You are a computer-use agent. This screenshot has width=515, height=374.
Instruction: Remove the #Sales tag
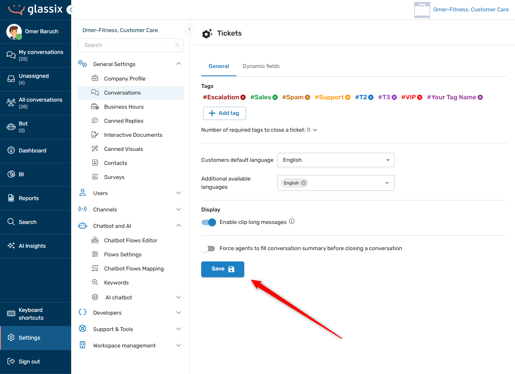(x=275, y=97)
